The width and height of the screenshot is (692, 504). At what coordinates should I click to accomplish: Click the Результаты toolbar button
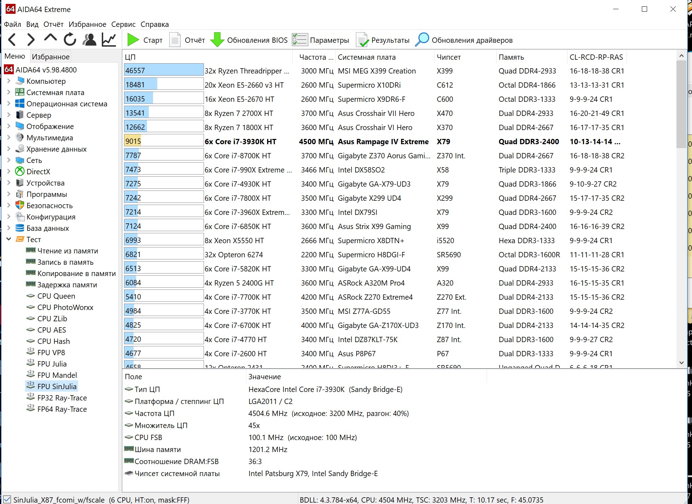[383, 40]
